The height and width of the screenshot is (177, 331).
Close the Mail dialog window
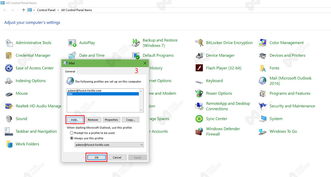click(x=145, y=63)
